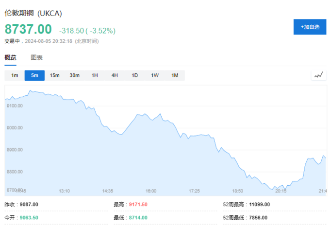330x229 pixels.
Task: Click the 最高 9171.50 high value
Action: pyautogui.click(x=137, y=204)
